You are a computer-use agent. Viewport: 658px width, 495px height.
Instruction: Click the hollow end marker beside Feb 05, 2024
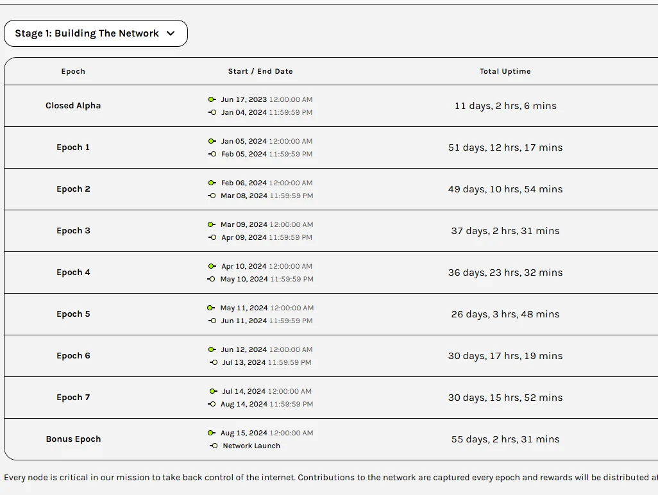(x=212, y=154)
